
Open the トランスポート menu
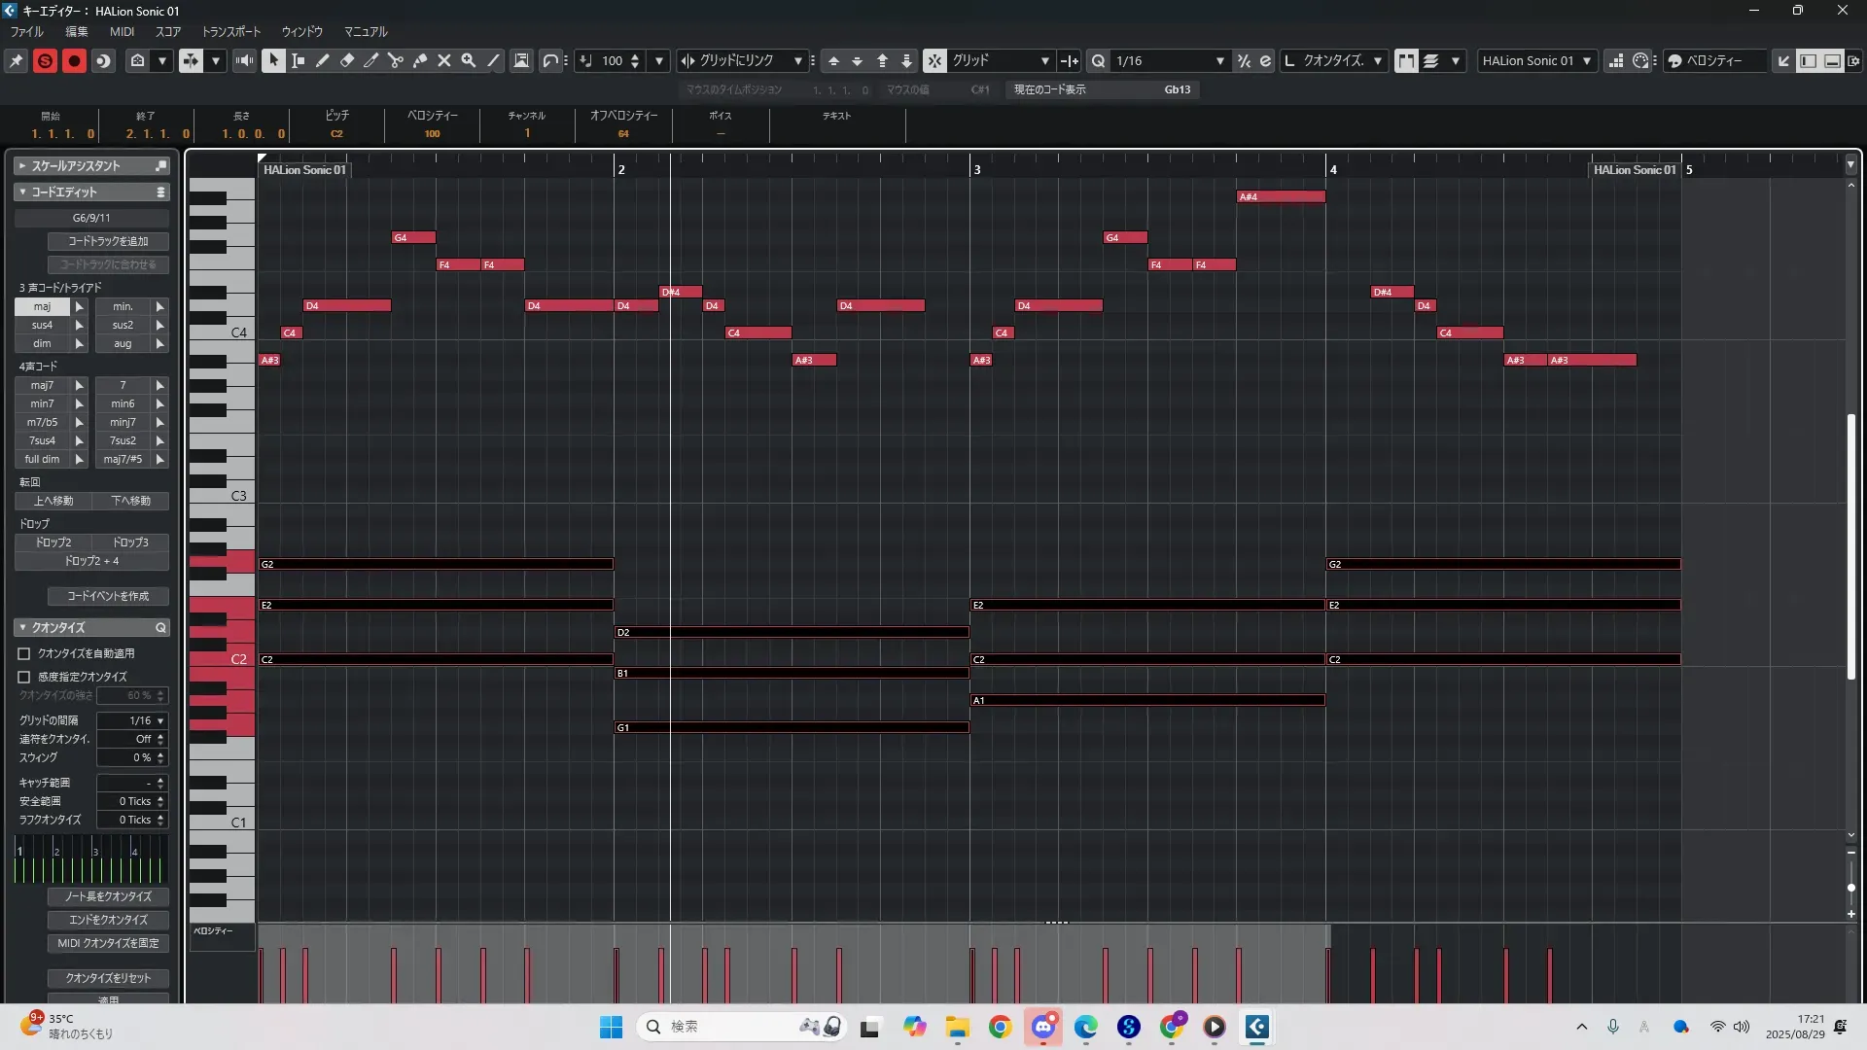pyautogui.click(x=230, y=31)
